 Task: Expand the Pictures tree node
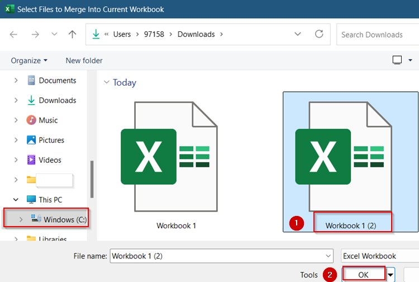(16, 140)
